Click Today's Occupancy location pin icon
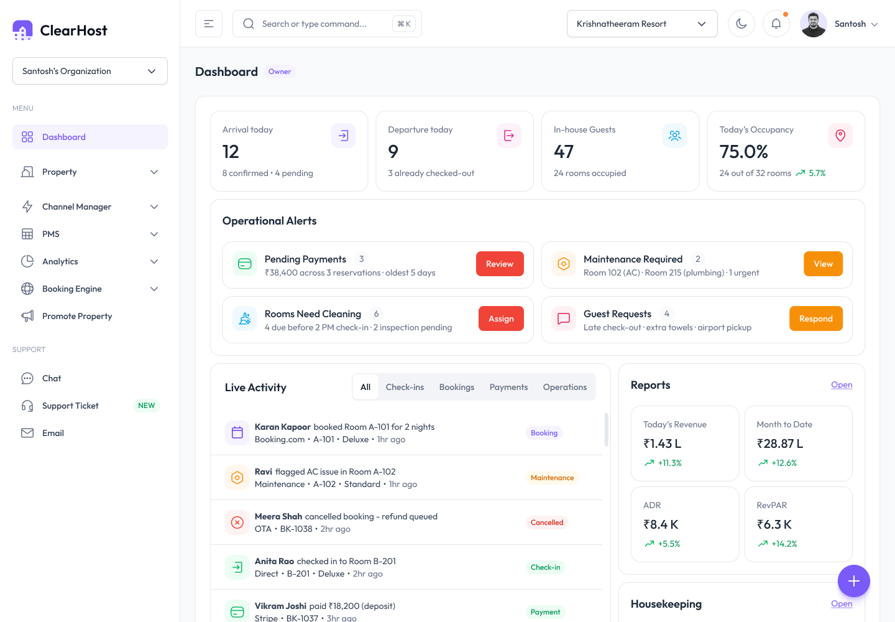This screenshot has height=622, width=895. click(x=840, y=136)
